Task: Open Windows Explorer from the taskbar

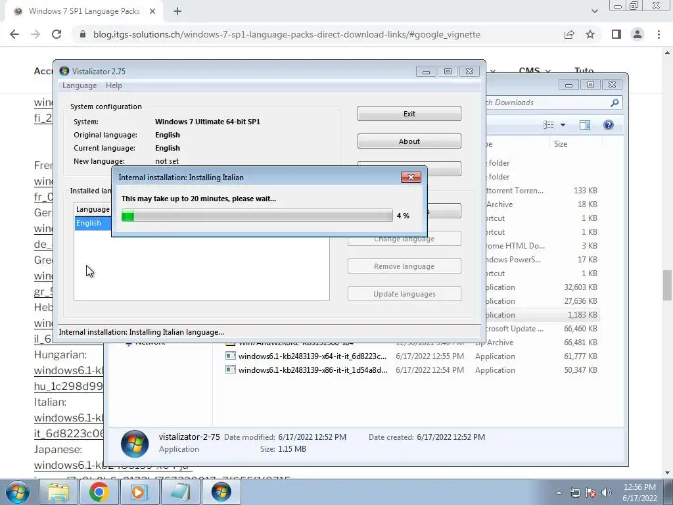Action: point(58,492)
